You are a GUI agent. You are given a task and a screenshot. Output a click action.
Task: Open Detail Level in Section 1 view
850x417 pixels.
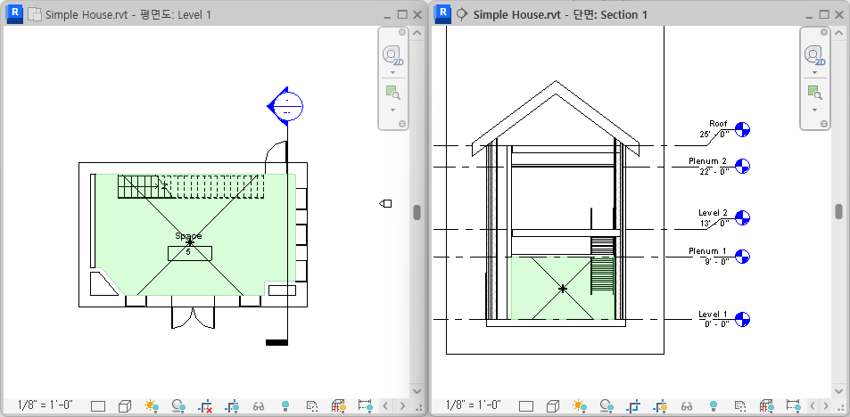[526, 405]
